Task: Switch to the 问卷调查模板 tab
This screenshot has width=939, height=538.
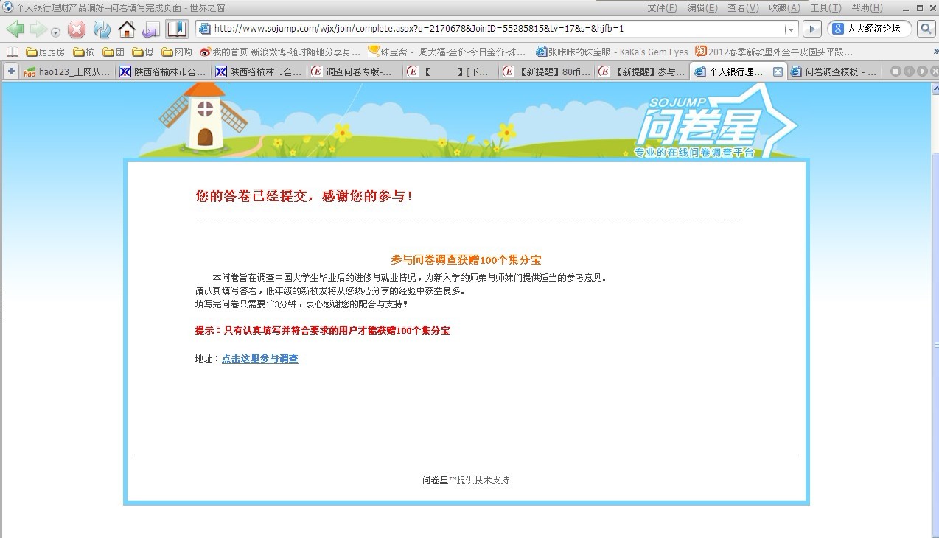Action: [834, 71]
